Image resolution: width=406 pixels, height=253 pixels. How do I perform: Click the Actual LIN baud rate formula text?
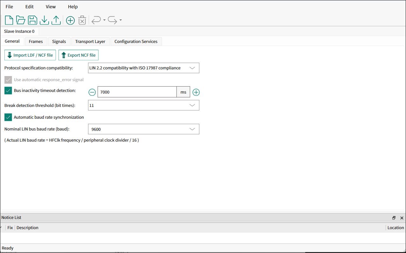click(72, 140)
